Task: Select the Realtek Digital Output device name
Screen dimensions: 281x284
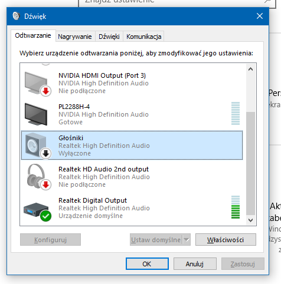Action: click(x=93, y=200)
